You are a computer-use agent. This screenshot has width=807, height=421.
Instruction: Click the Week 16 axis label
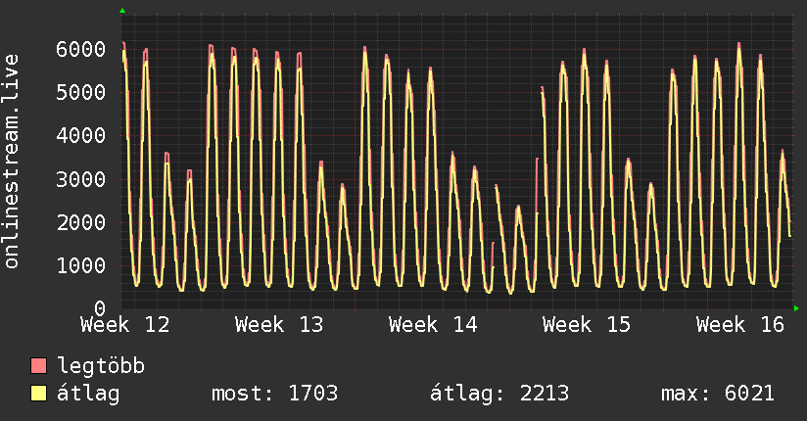click(x=740, y=325)
